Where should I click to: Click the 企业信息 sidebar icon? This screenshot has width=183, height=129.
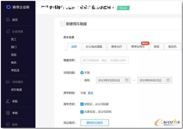pos(8,31)
